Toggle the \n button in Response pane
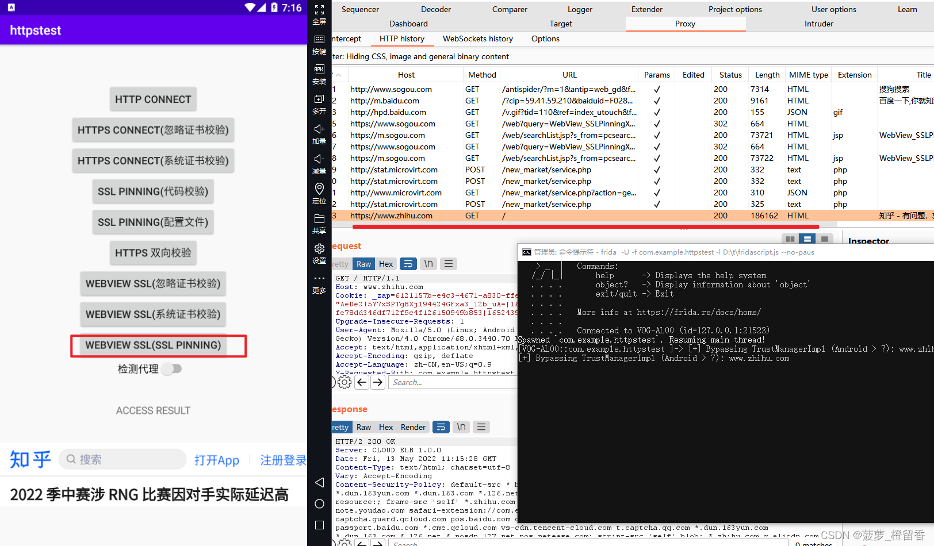Viewport: 934px width, 546px height. click(x=461, y=427)
